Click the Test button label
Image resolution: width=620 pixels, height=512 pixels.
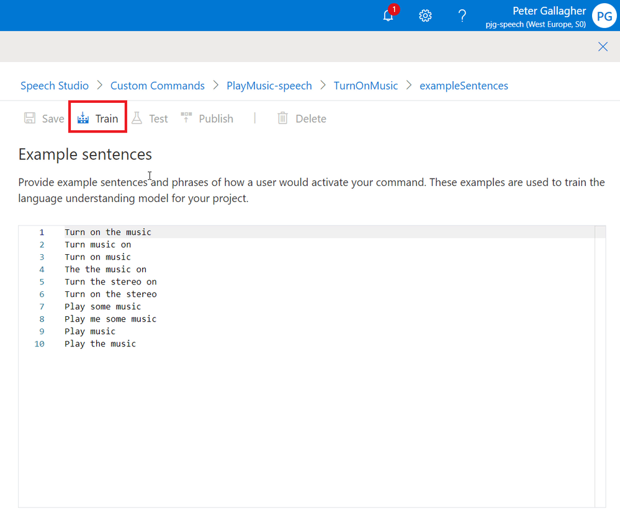(x=158, y=118)
